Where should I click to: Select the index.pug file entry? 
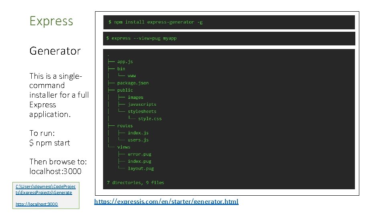140,162
